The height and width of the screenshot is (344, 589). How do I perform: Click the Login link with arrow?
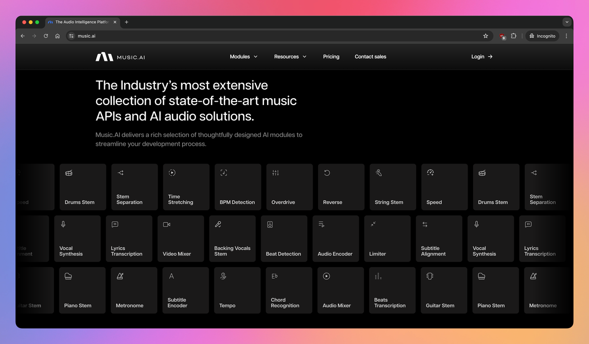click(x=482, y=56)
